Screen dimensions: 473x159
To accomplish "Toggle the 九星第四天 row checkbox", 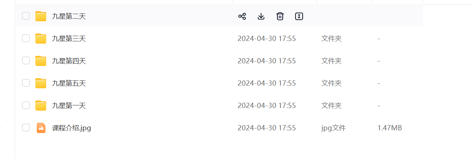I will pos(26,61).
